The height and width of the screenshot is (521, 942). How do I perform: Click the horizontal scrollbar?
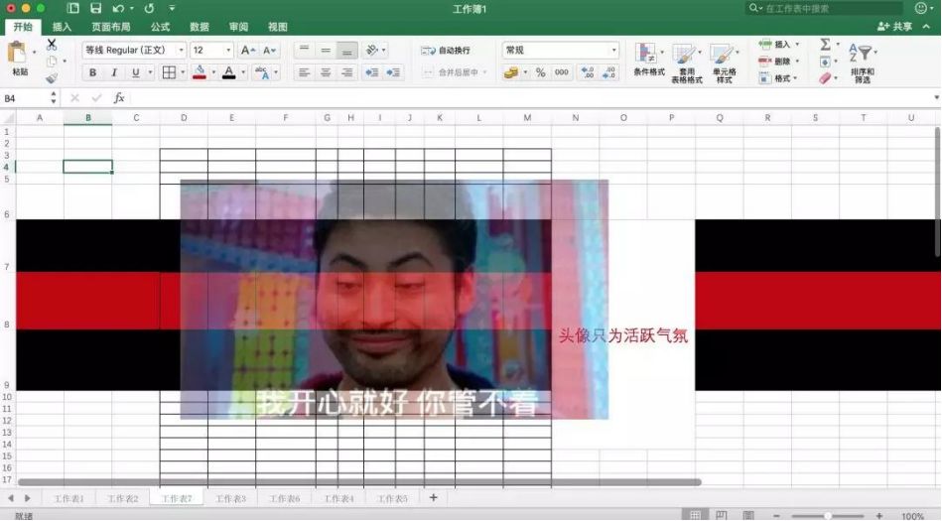(359, 482)
